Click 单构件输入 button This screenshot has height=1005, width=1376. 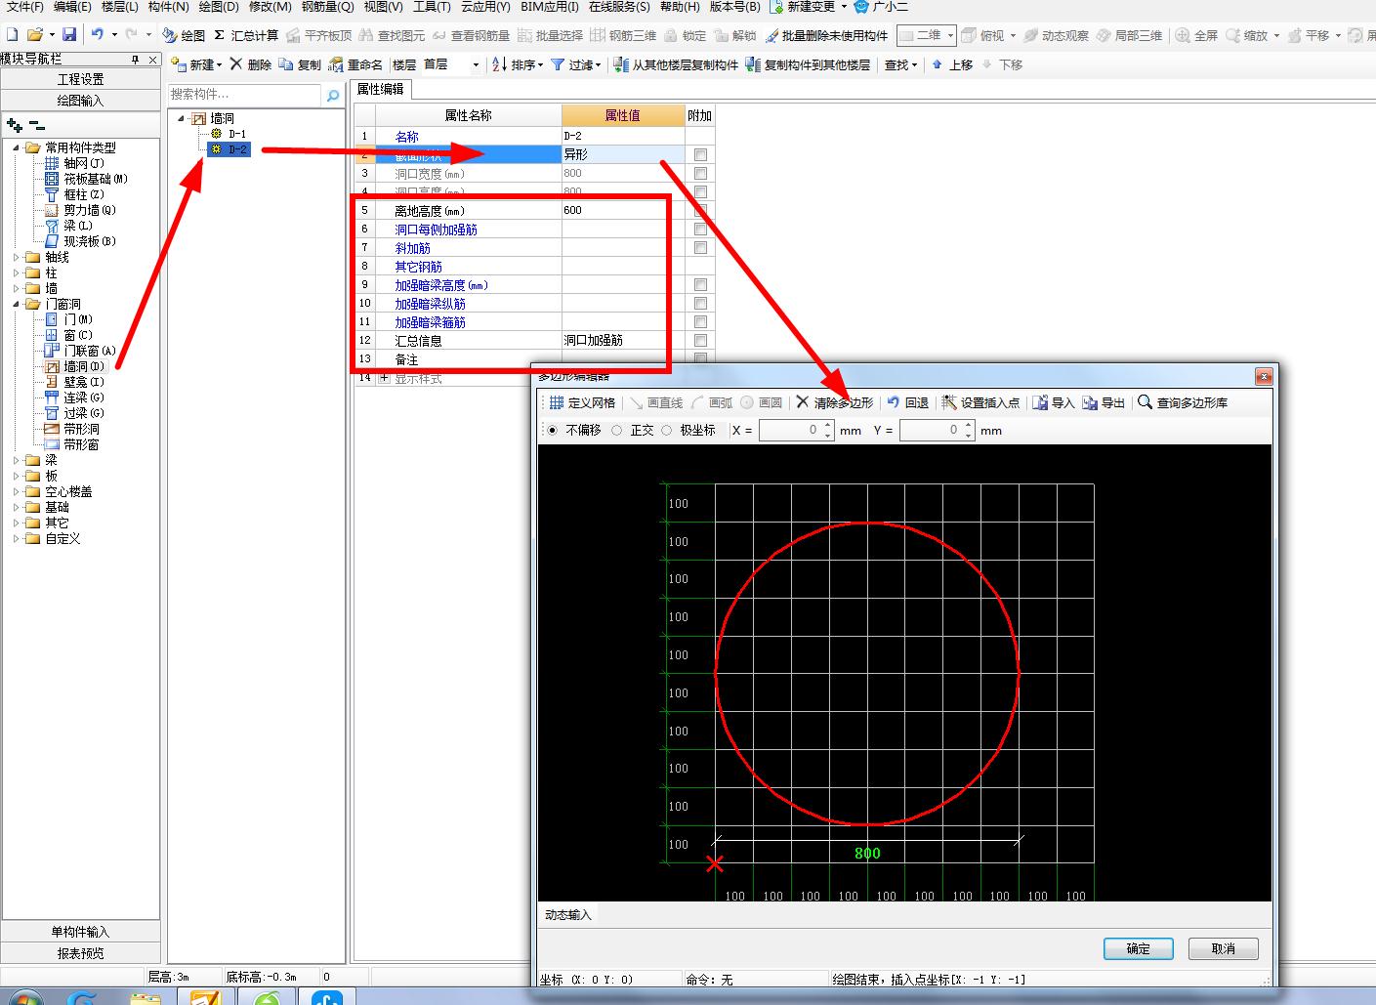80,932
